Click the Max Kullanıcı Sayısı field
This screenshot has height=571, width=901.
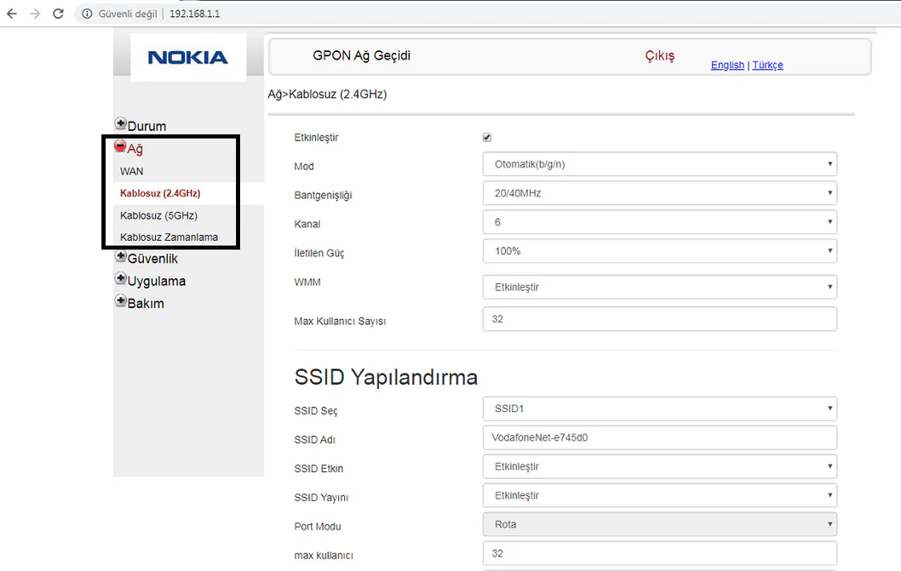(x=658, y=319)
